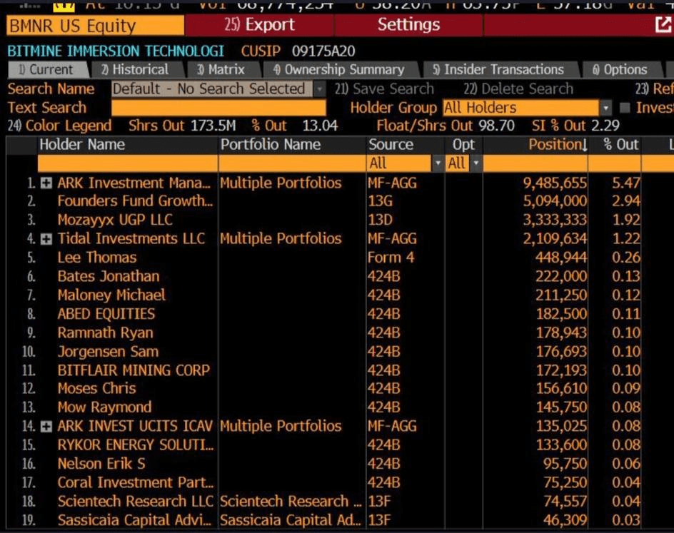Select holder Ramnath Ryan

pos(106,333)
